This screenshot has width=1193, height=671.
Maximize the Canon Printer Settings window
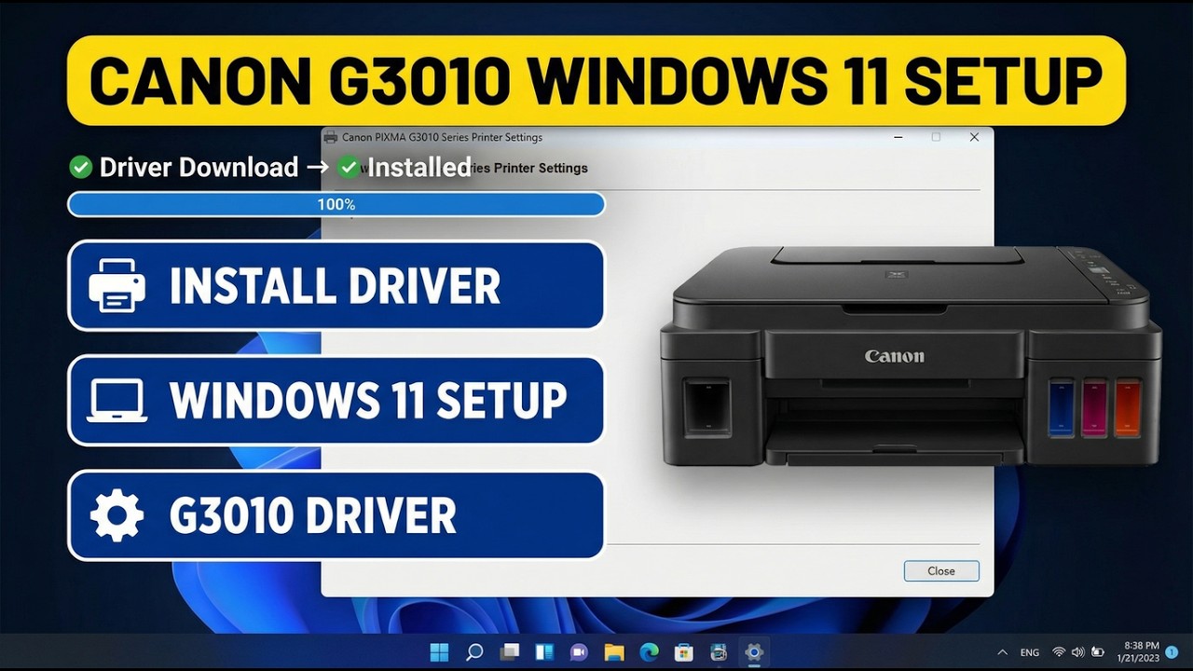936,137
